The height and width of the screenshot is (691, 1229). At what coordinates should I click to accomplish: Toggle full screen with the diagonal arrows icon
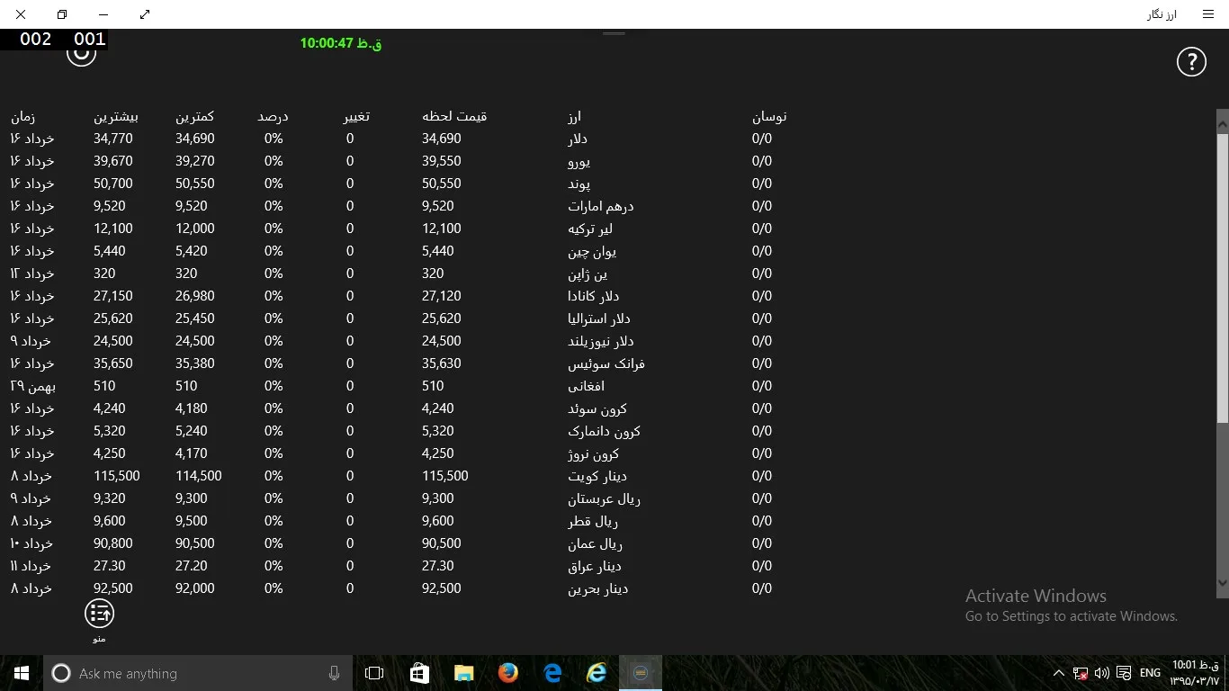click(x=145, y=14)
